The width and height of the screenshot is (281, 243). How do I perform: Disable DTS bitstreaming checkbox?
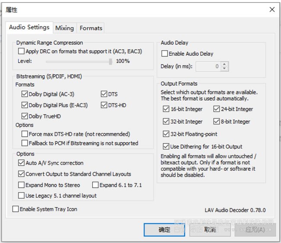104,94
